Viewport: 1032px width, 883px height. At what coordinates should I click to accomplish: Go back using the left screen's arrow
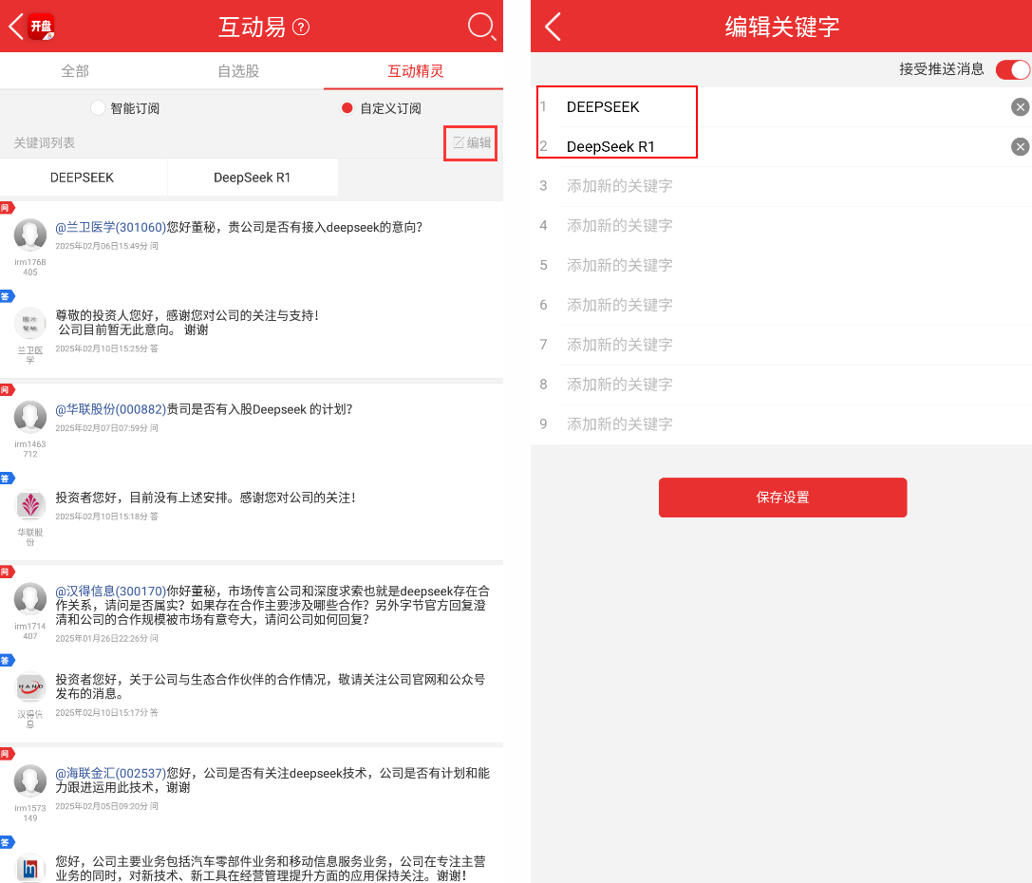tap(16, 27)
